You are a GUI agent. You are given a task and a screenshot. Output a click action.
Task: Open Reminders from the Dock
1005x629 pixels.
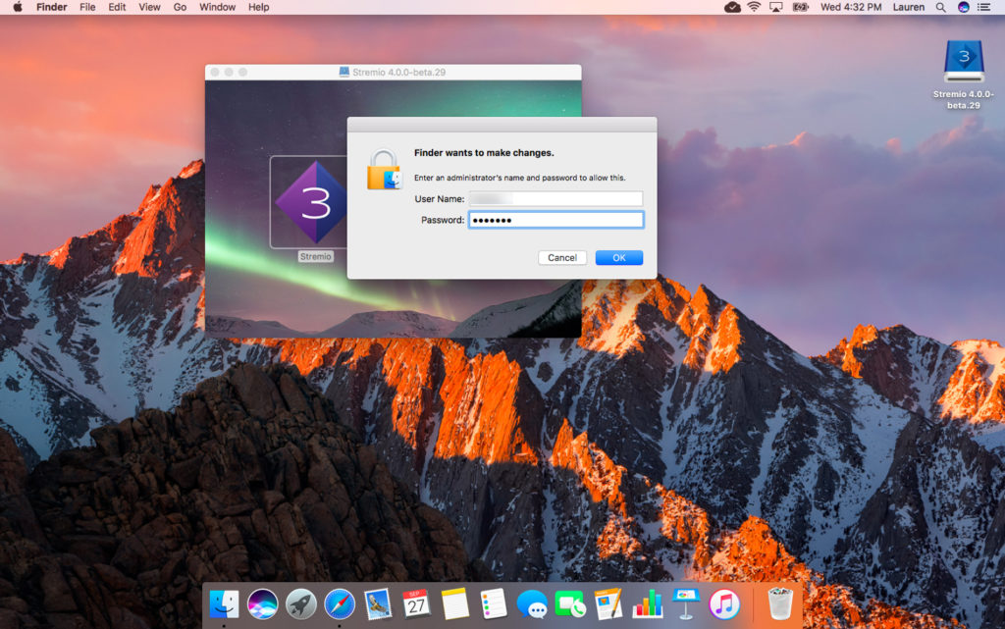pyautogui.click(x=494, y=604)
